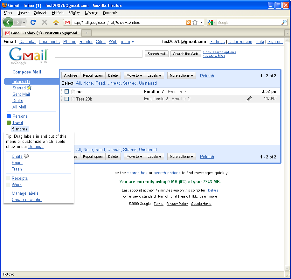This screenshot has height=279, width=291.
Task: Check the checkbox for email from me
Action: tap(66, 92)
